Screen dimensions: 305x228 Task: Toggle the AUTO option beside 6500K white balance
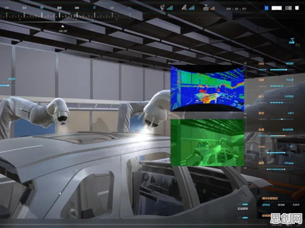(263, 136)
